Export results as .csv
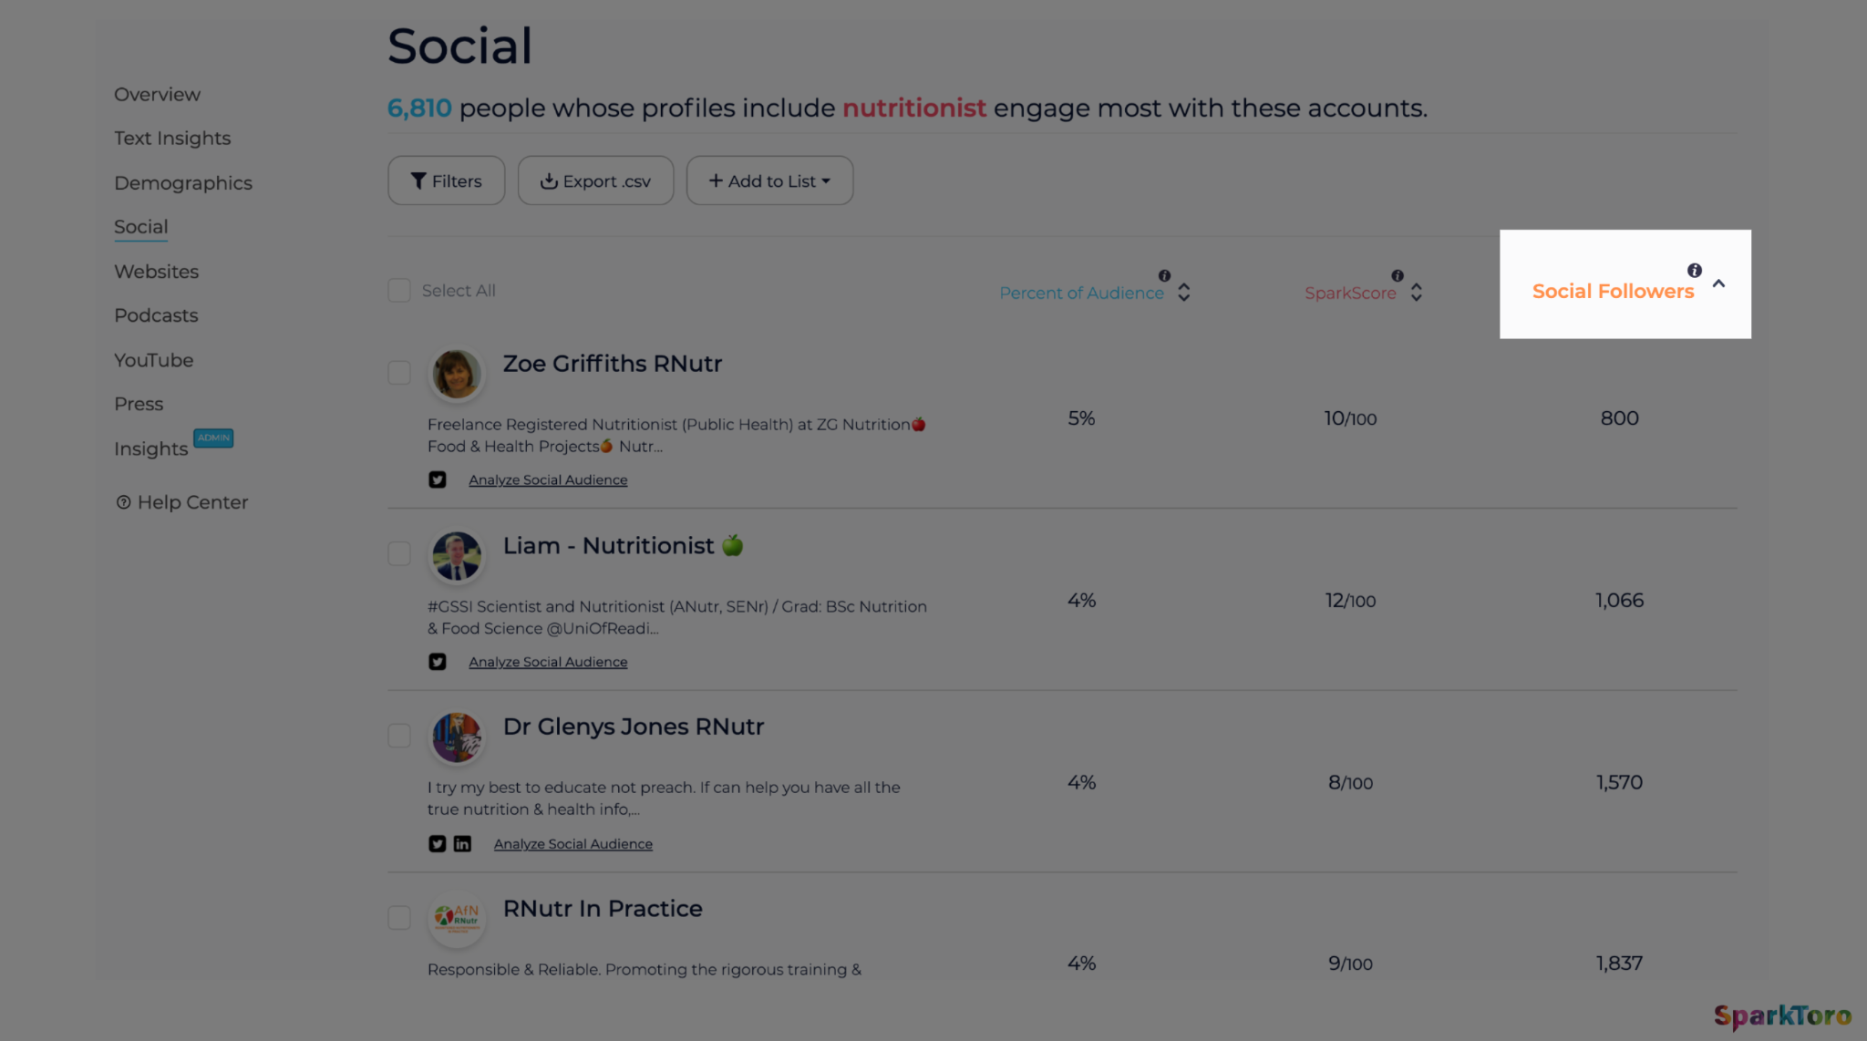 coord(595,180)
